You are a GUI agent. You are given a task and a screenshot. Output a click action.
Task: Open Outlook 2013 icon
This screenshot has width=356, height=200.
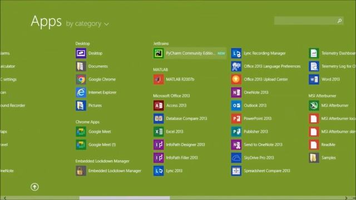[236, 106]
